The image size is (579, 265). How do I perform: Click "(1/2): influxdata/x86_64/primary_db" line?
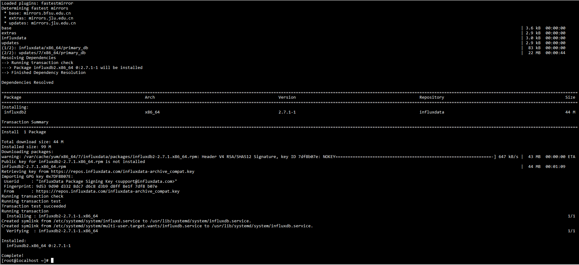pyautogui.click(x=45, y=48)
